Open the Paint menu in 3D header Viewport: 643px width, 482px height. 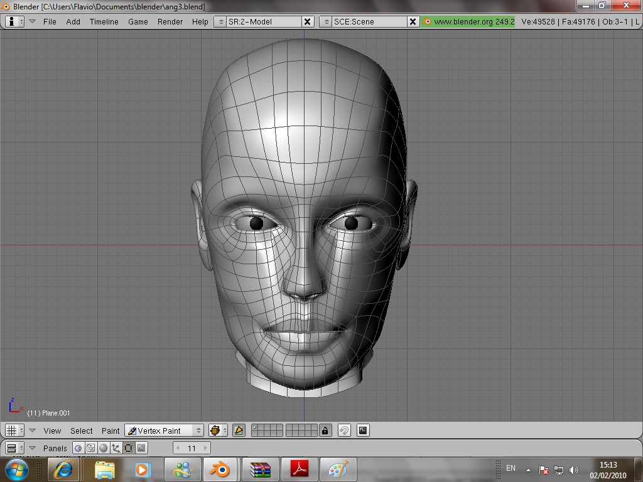pos(111,431)
